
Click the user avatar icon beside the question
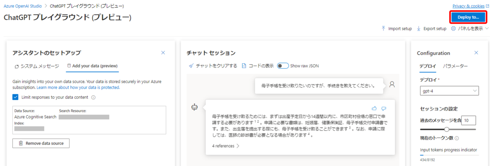pos(392,85)
